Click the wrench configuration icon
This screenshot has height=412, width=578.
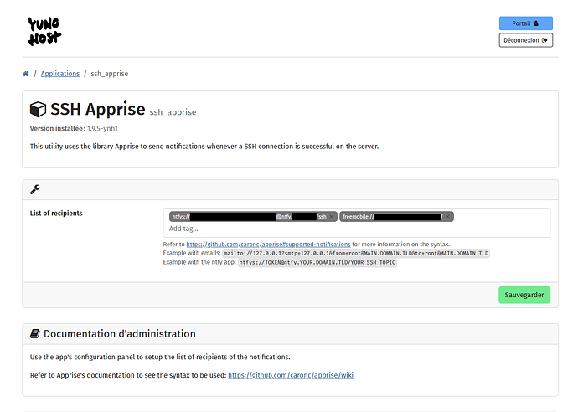point(35,189)
